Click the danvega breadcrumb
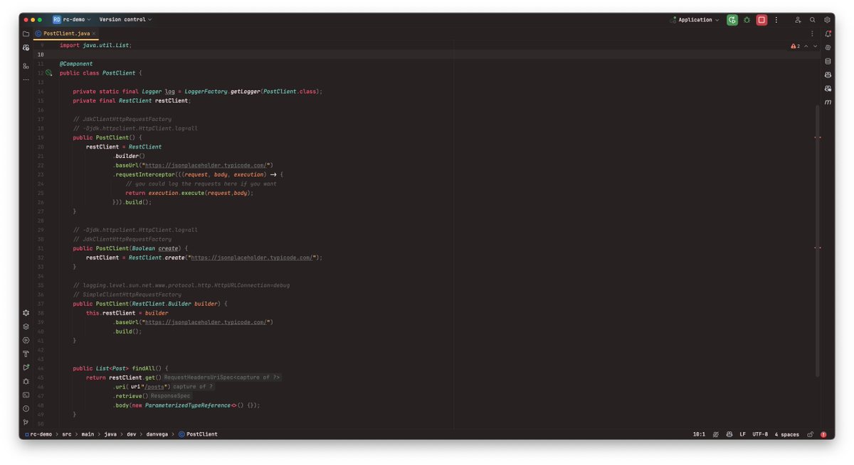This screenshot has width=854, height=465. (157, 434)
